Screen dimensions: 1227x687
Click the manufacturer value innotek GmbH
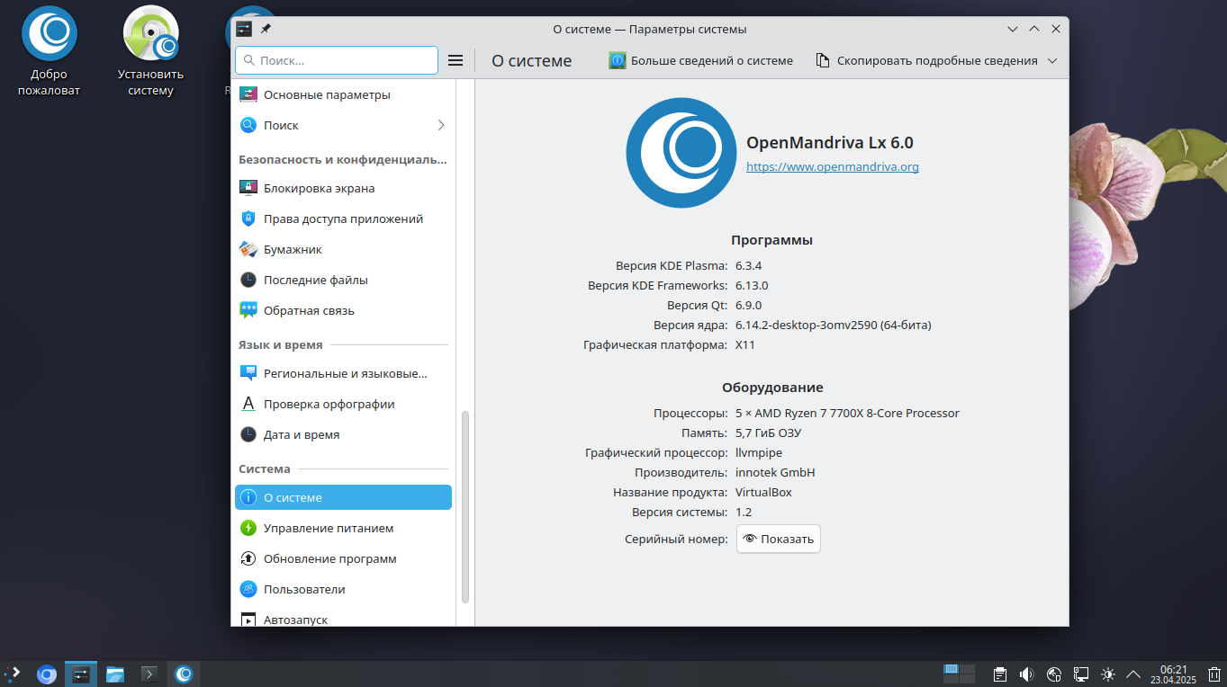point(775,472)
